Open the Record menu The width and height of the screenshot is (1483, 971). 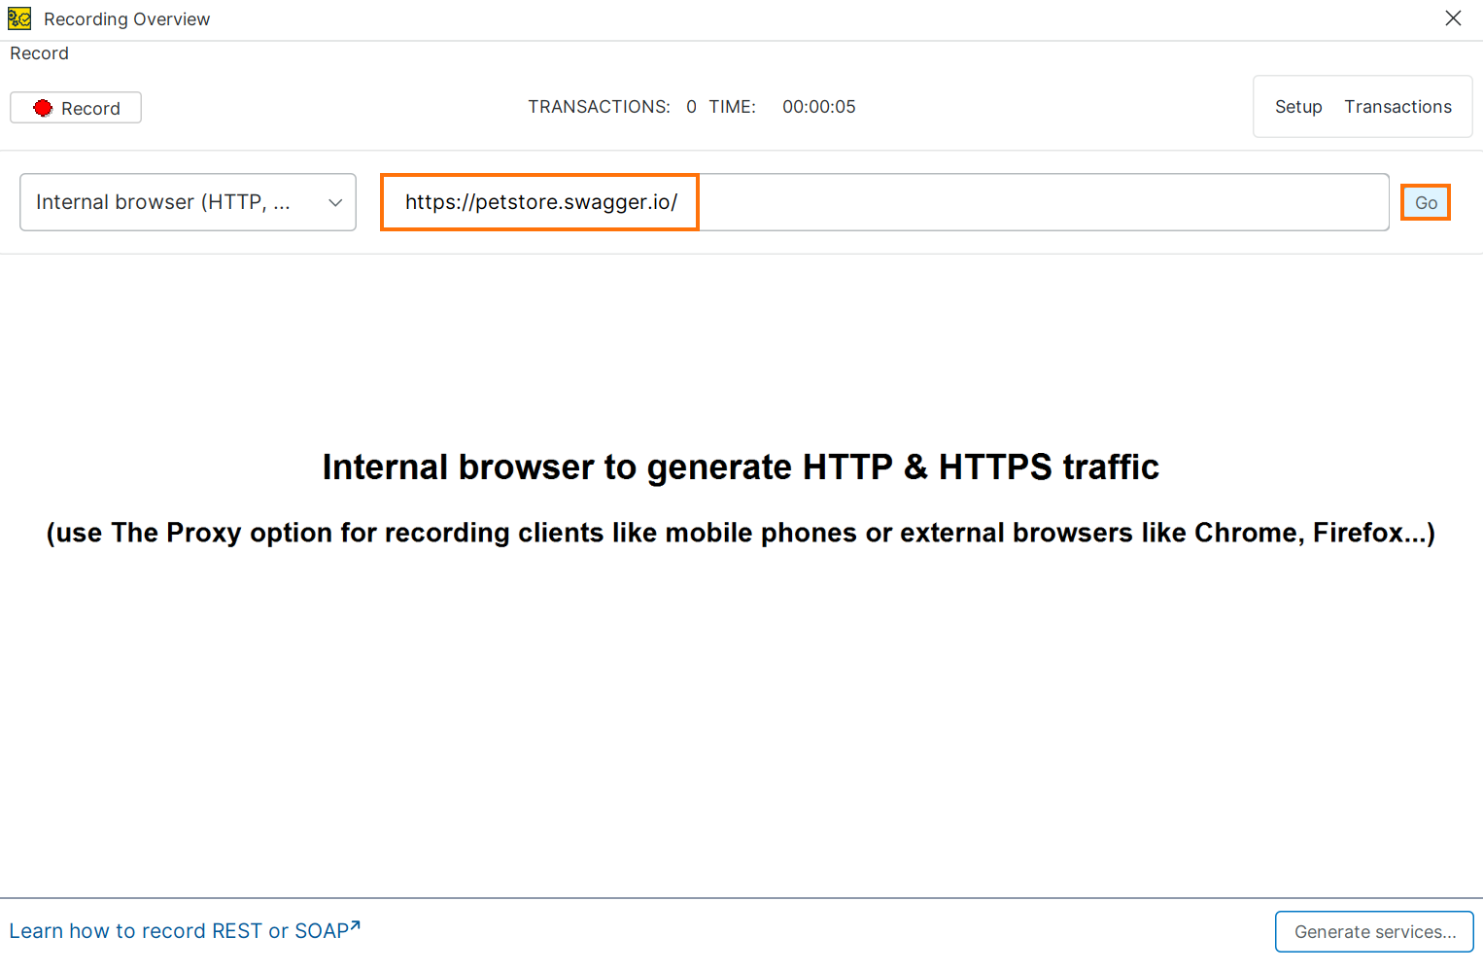(39, 53)
